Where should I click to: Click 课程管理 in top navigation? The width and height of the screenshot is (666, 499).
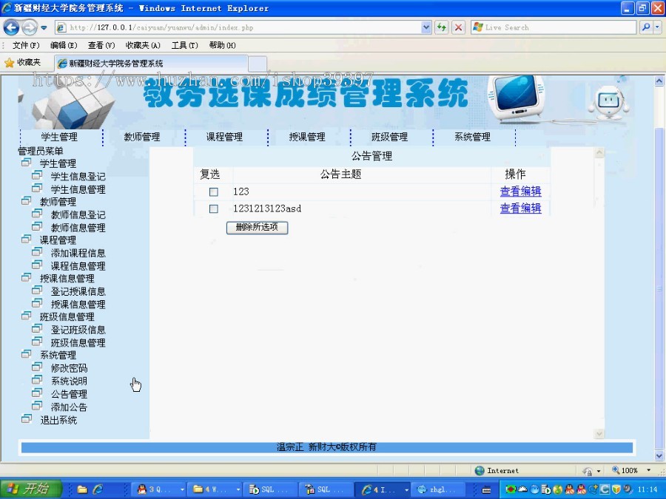point(224,137)
